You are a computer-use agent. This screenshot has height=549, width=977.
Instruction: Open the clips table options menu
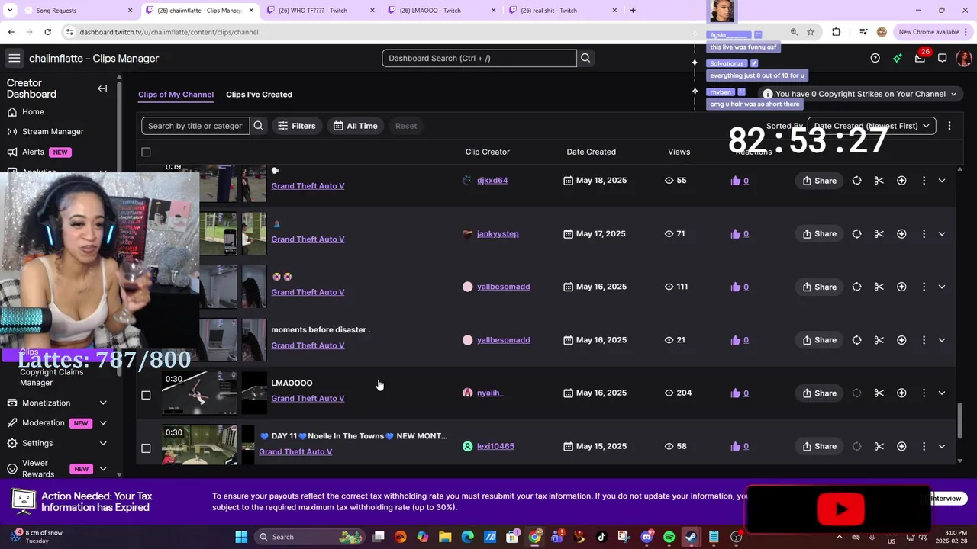tap(949, 126)
